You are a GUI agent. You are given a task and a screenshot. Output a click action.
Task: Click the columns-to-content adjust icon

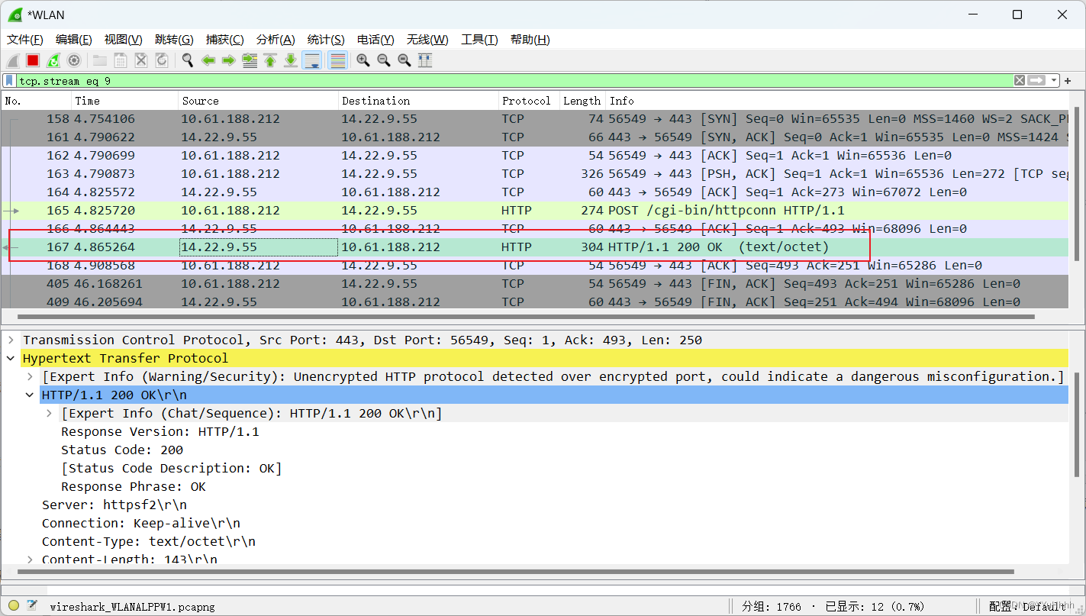pyautogui.click(x=425, y=60)
